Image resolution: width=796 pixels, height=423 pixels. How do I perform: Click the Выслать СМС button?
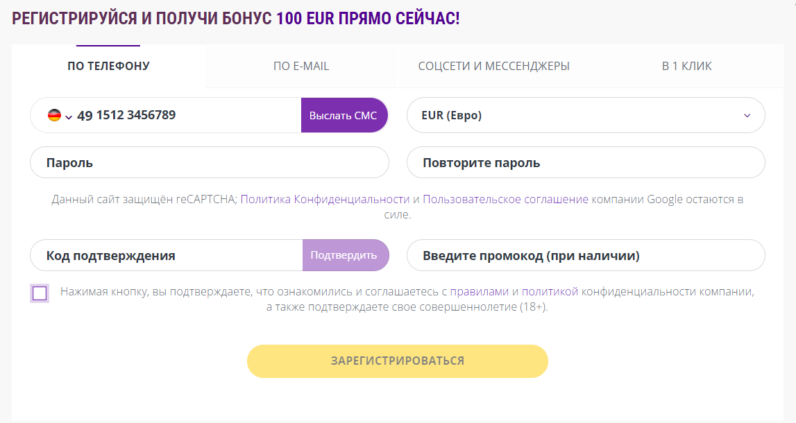click(344, 115)
